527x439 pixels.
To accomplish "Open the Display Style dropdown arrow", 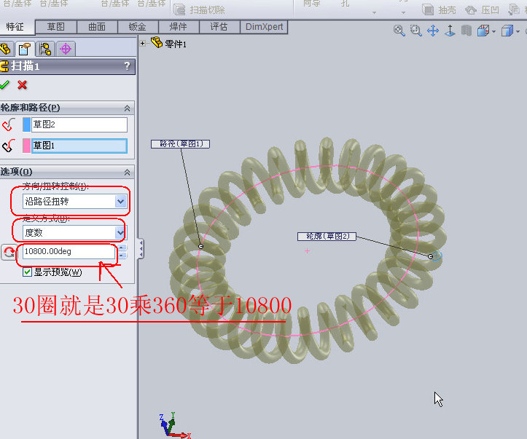I will [x=518, y=31].
